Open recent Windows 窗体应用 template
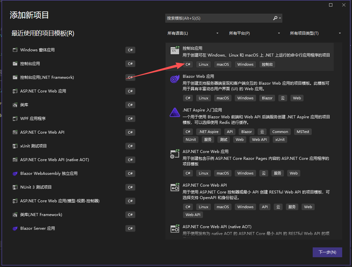This screenshot has width=352, height=267. pos(74,50)
